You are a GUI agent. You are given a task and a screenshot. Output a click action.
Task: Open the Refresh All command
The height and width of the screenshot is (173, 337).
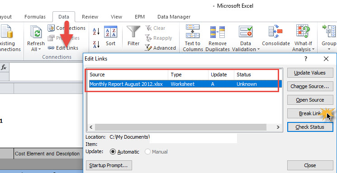(x=36, y=38)
